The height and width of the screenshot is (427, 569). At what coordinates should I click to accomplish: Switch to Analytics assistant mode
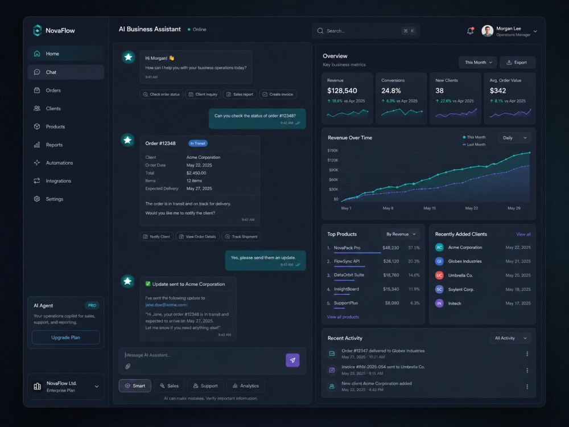[246, 385]
